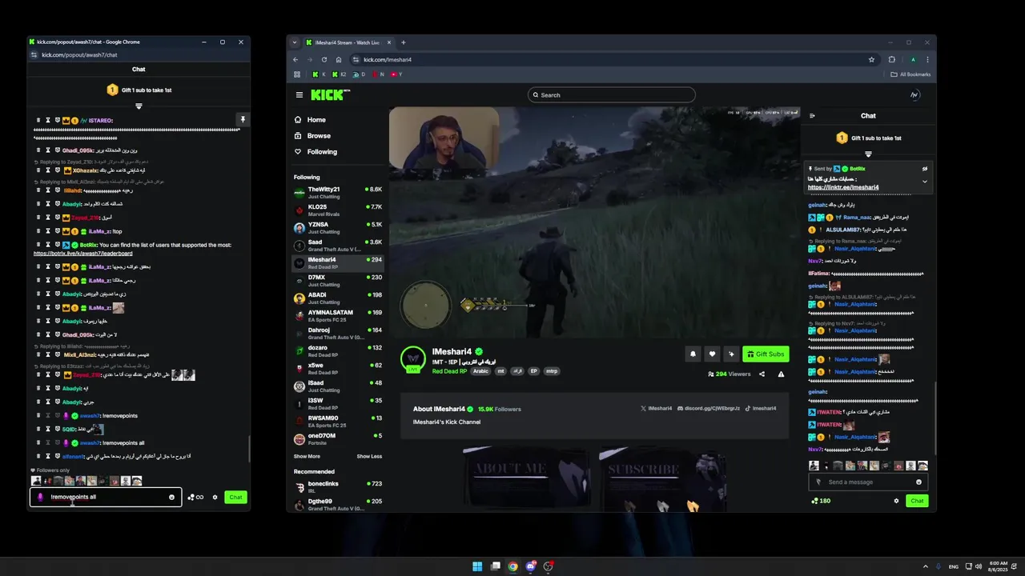The height and width of the screenshot is (576, 1025).
Task: Open Chrome three-dot menu
Action: point(927,59)
